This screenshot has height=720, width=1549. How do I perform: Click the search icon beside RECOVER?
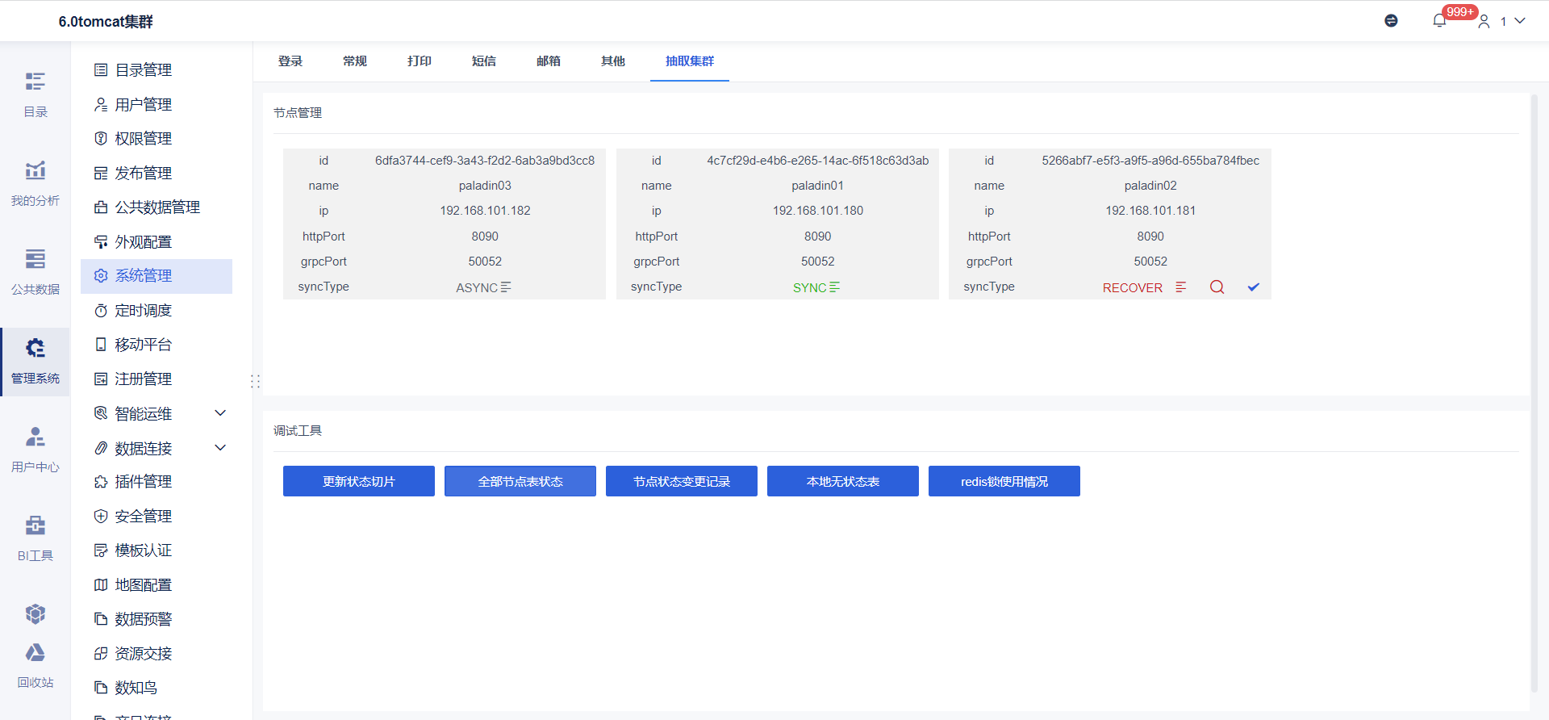coord(1217,287)
